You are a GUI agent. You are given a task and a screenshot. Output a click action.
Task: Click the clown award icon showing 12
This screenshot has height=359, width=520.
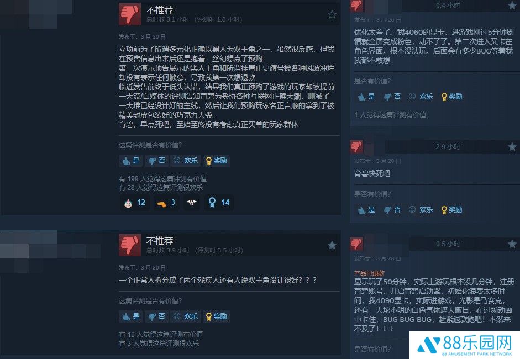tap(134, 203)
